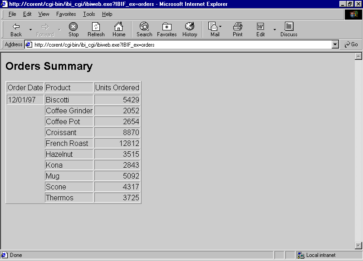
Task: Click the Order Date column header
Action: tap(25, 87)
